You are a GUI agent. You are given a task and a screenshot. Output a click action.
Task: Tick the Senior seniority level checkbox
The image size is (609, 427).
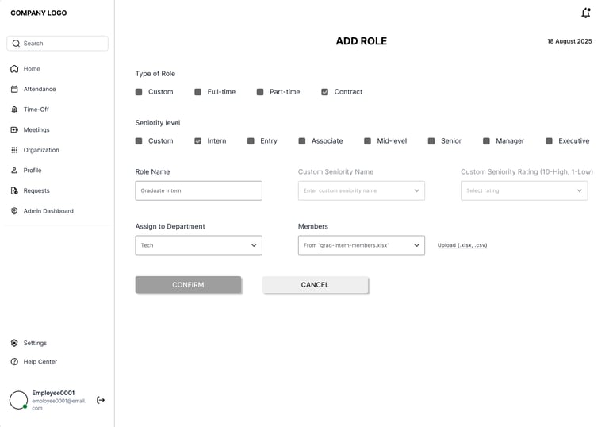tap(431, 141)
